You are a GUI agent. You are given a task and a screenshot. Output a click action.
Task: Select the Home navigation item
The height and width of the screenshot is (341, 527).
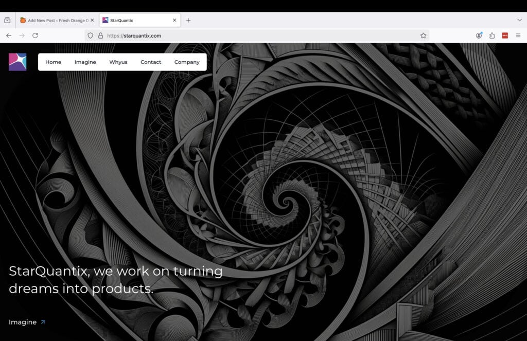click(53, 62)
